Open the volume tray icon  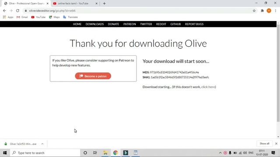click(x=245, y=153)
